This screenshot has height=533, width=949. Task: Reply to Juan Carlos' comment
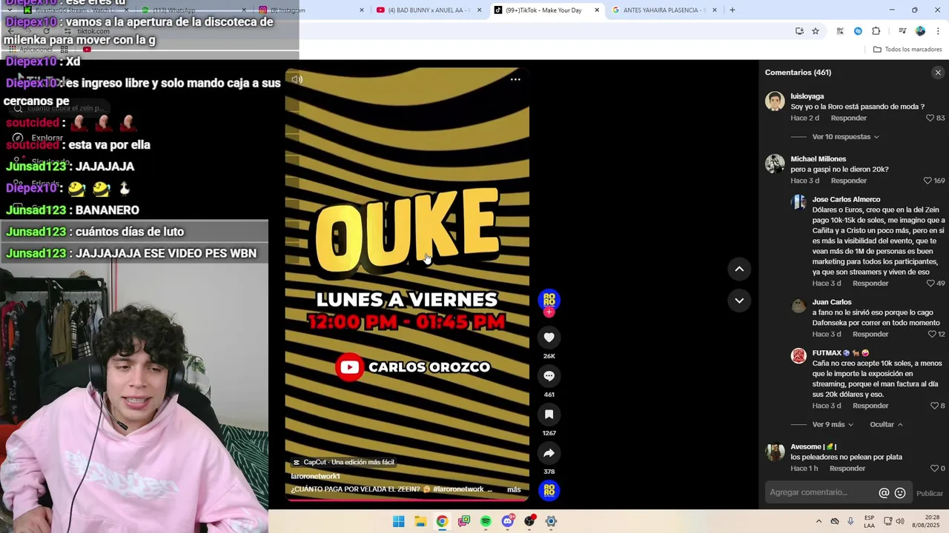tap(870, 335)
